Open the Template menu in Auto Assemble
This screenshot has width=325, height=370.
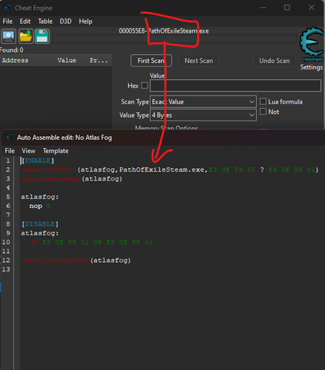pos(56,151)
